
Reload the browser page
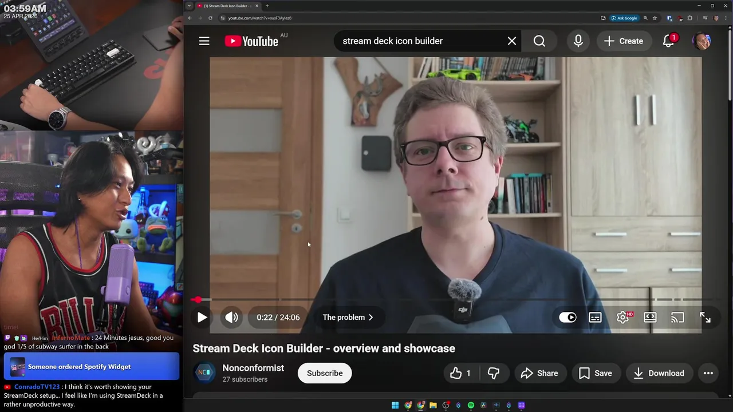point(210,18)
